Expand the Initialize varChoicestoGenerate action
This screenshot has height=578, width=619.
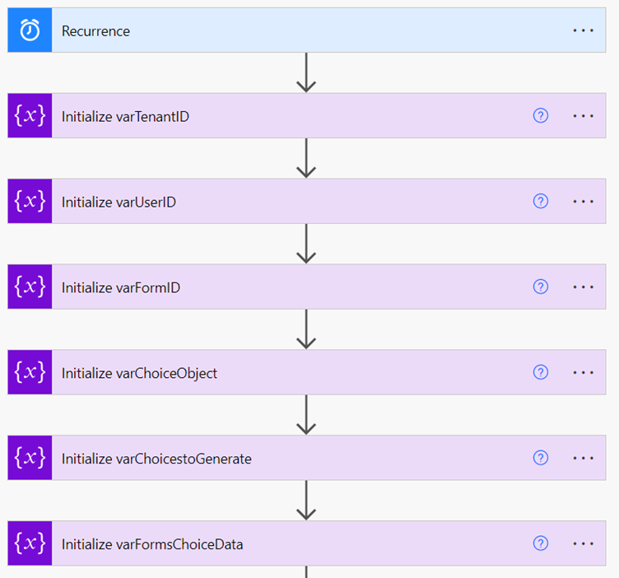pos(307,458)
